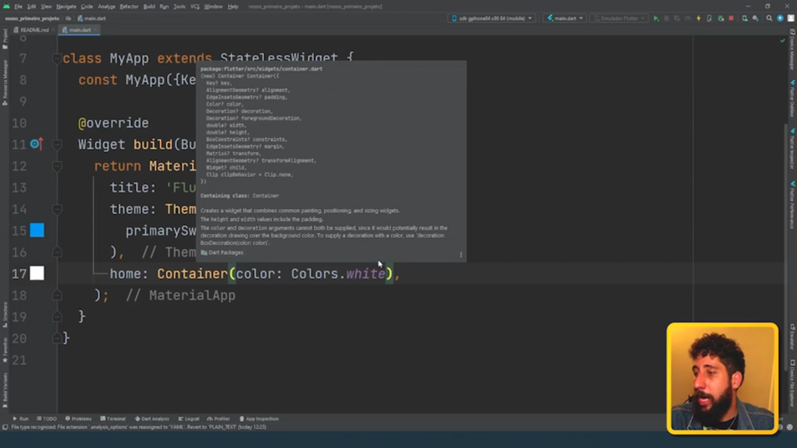Open the Structure panel on left sidebar
The image size is (797, 448).
(x=5, y=315)
